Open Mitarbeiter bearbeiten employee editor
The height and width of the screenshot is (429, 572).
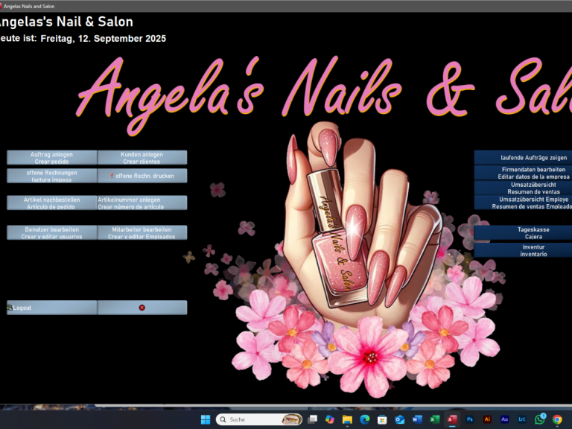click(142, 232)
